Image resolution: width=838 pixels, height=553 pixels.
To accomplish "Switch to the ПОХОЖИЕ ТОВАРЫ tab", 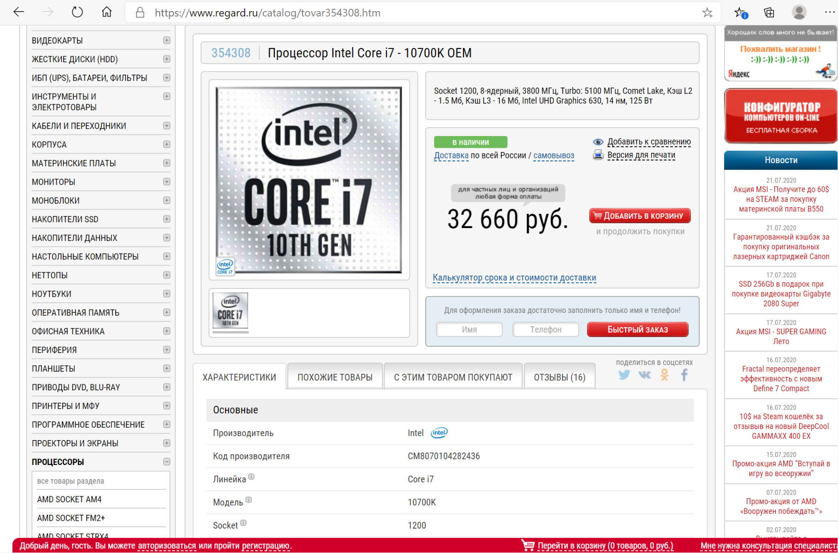I will pyautogui.click(x=335, y=377).
